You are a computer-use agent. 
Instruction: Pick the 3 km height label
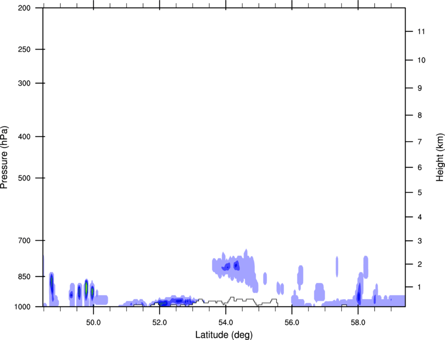[420, 241]
